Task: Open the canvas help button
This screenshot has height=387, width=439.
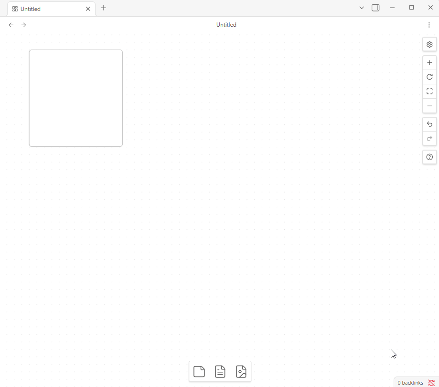Action: (x=429, y=157)
